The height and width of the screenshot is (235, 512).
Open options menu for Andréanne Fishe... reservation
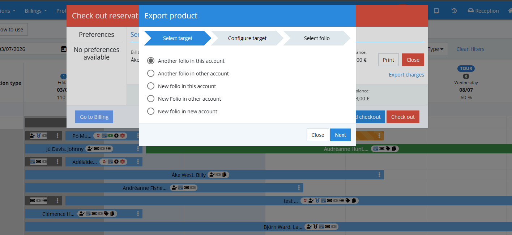[x=299, y=188]
